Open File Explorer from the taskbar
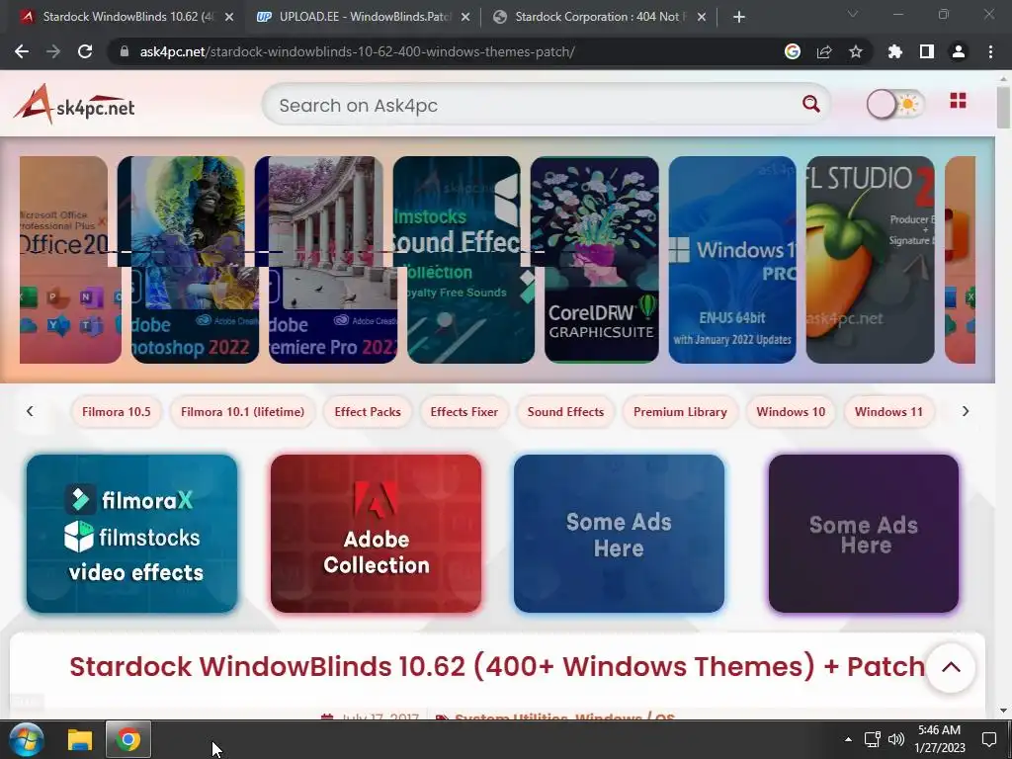Image resolution: width=1012 pixels, height=759 pixels. click(x=80, y=739)
